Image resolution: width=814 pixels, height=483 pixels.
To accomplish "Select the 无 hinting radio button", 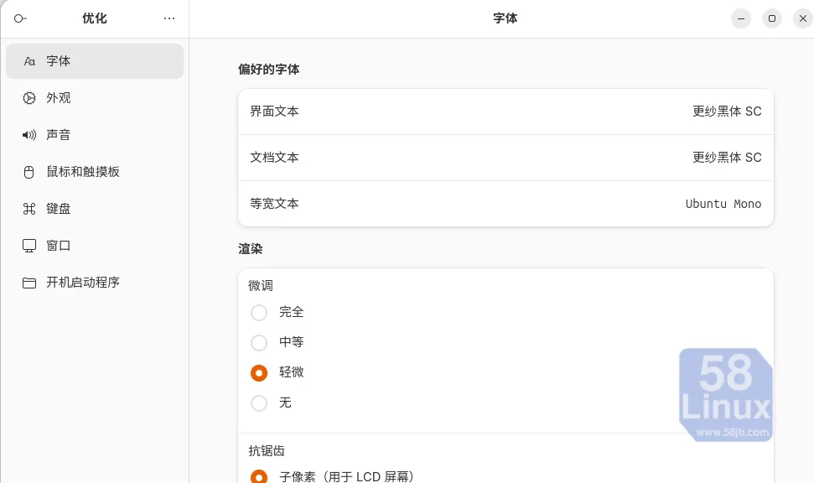I will 259,403.
